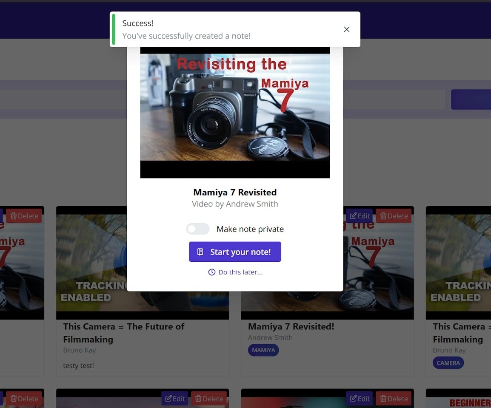Click 'You've successfully created a note!' message
The image size is (491, 408).
(186, 36)
